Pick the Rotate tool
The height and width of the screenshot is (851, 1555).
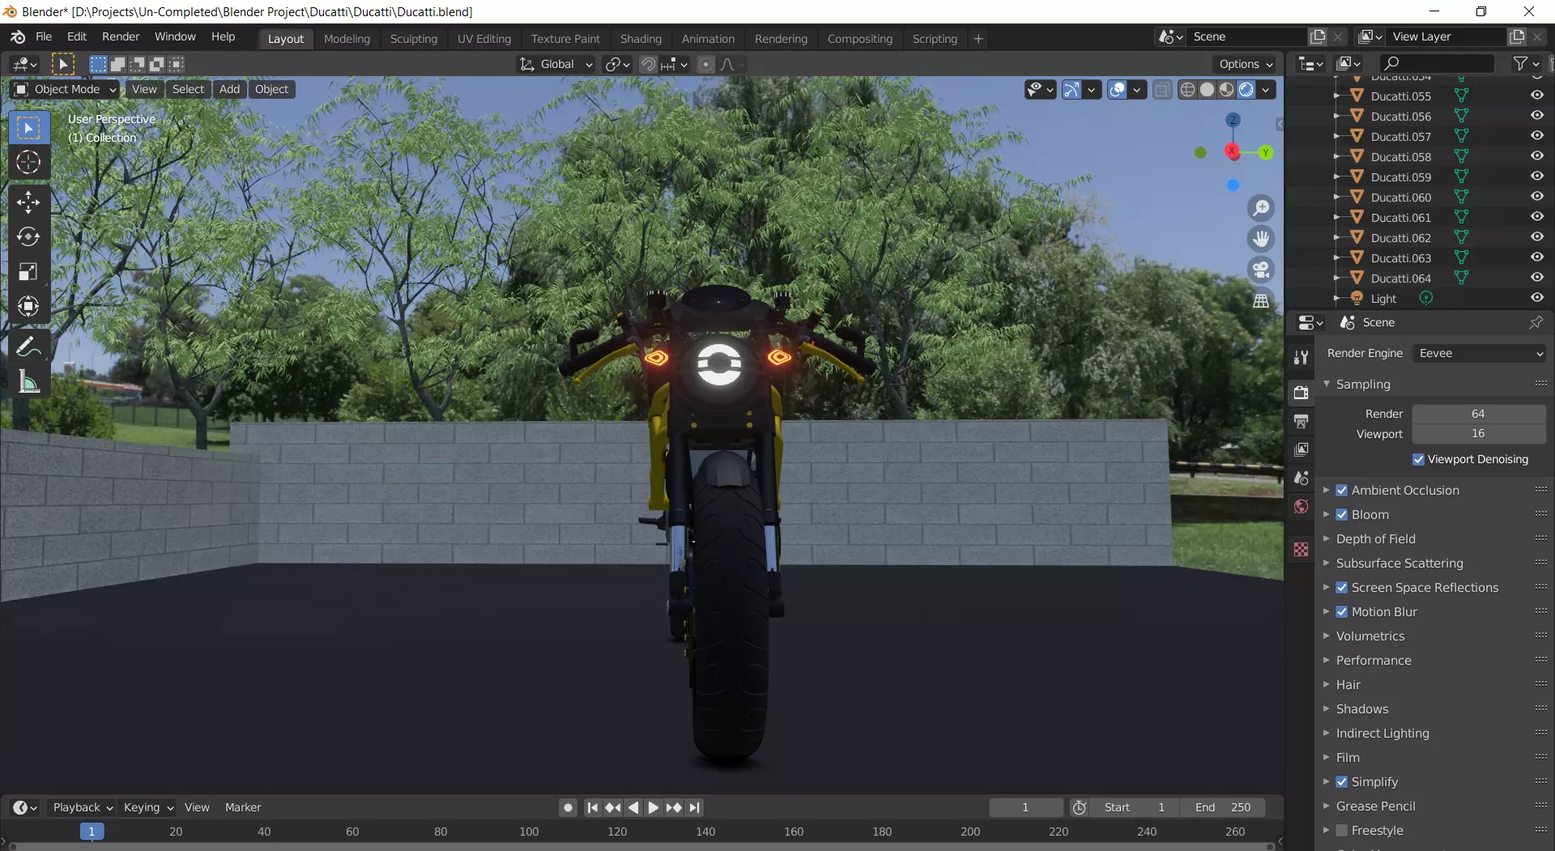coord(28,236)
